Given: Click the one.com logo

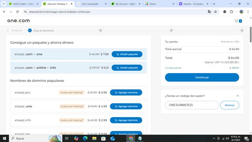Looking at the screenshot, I should pos(19,20).
